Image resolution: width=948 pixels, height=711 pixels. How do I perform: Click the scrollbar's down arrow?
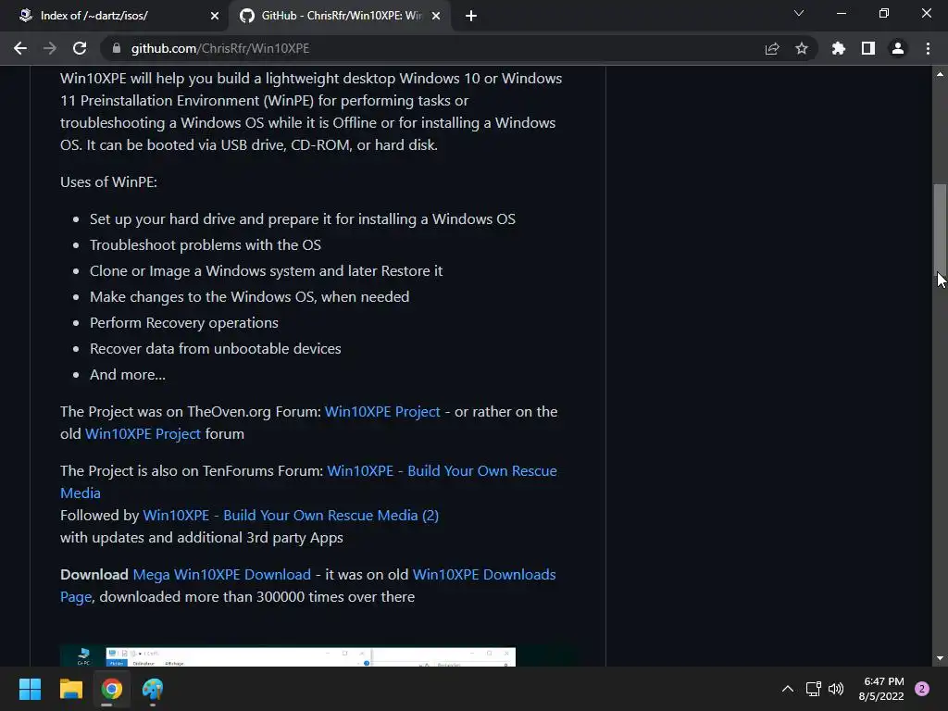click(940, 658)
